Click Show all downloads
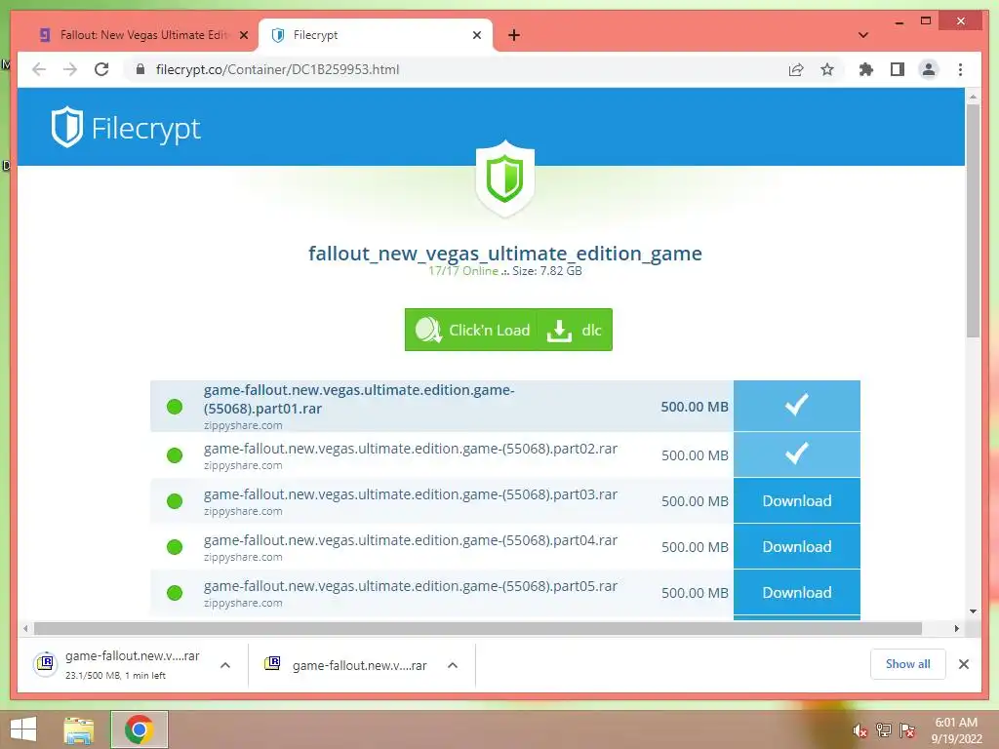Screen dimensions: 999x749 click(x=907, y=664)
